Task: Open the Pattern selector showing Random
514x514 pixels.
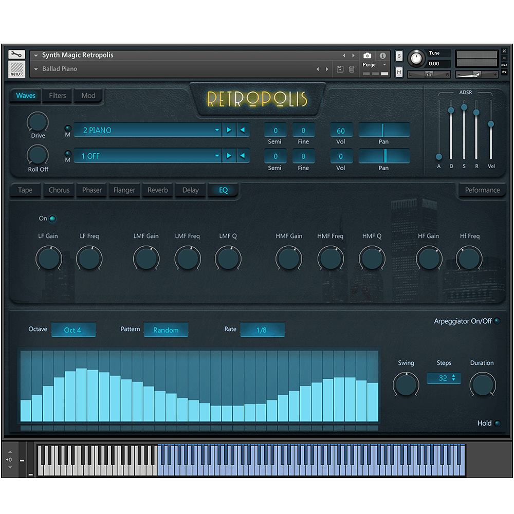Action: 166,330
